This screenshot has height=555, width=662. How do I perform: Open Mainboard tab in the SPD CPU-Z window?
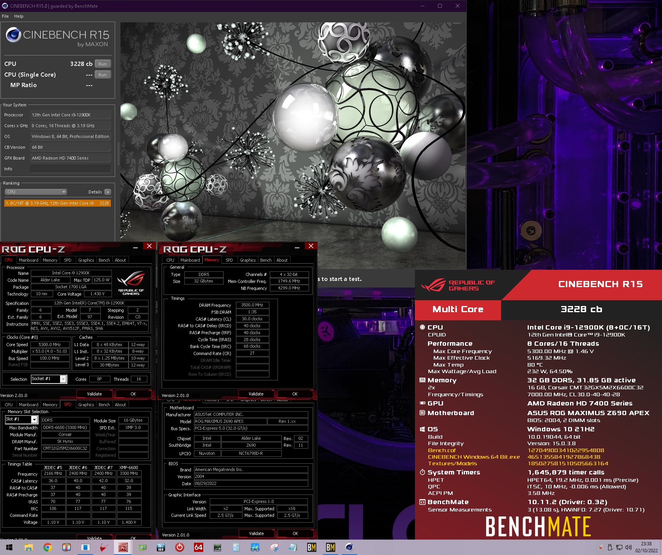(x=28, y=405)
